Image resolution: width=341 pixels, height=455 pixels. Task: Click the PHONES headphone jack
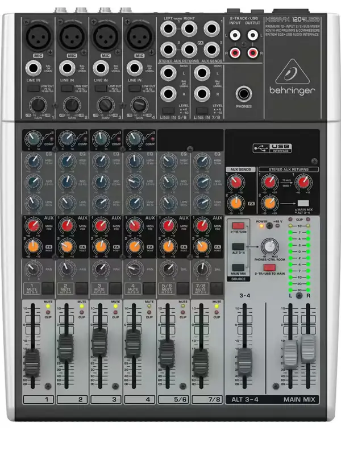coord(244,94)
